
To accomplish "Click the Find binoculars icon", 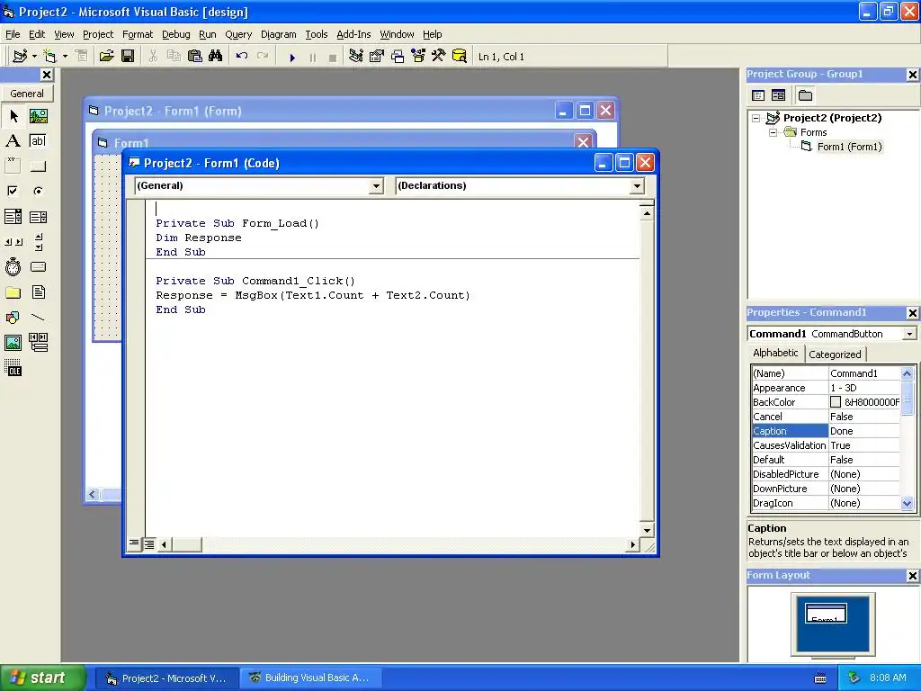I will coord(216,57).
